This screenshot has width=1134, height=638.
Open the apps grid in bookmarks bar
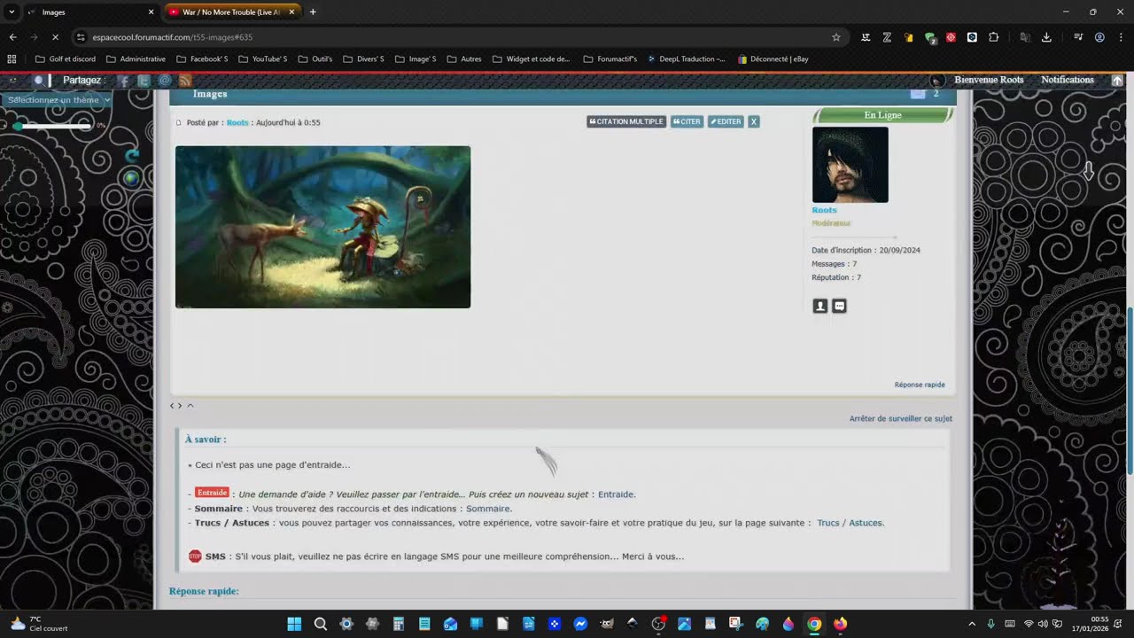pos(12,59)
